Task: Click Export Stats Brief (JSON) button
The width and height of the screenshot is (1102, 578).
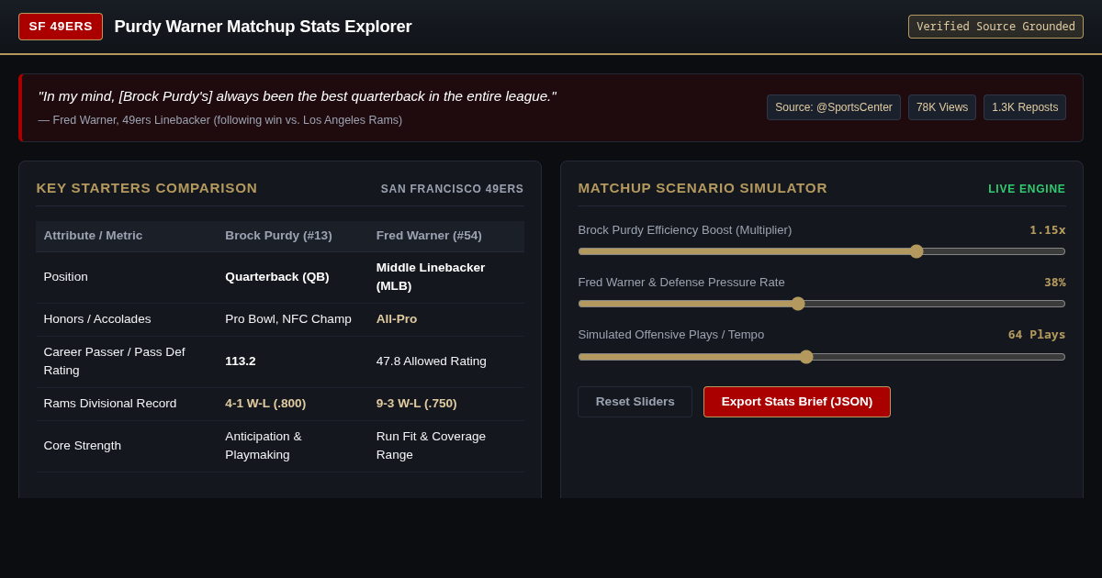Action: (x=797, y=402)
